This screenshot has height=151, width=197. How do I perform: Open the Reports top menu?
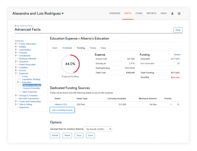click(152, 13)
